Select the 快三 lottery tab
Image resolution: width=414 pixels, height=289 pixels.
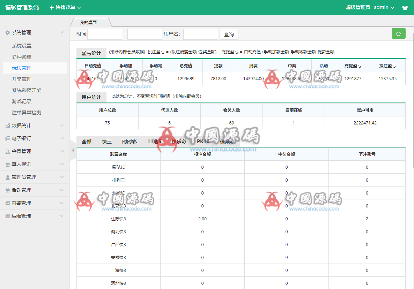click(x=107, y=142)
